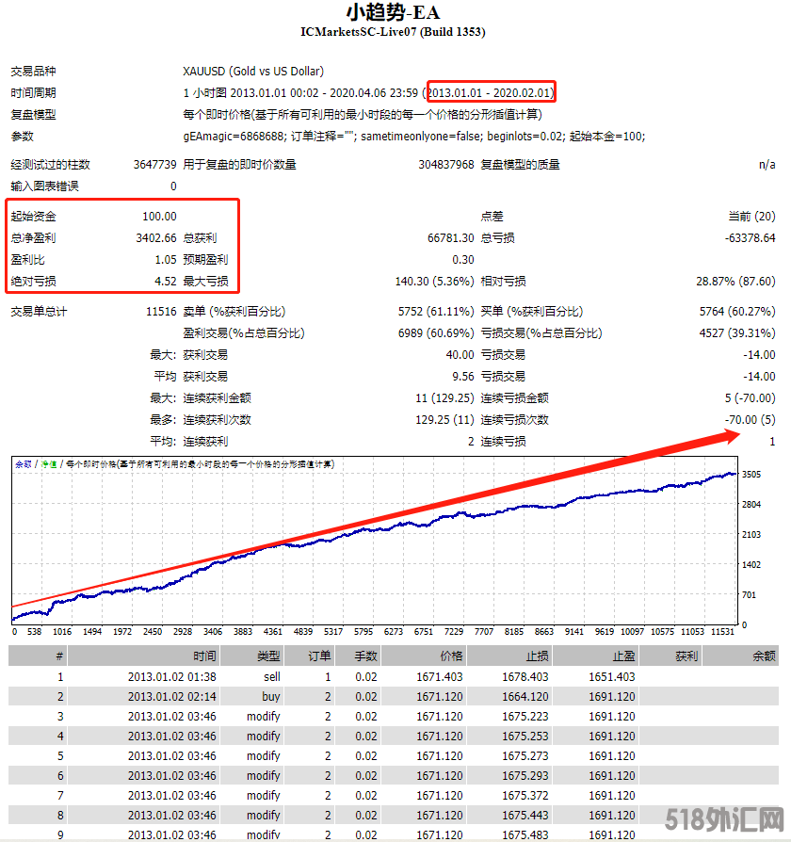Click the 总净盈利 value 3402.66

pyautogui.click(x=155, y=238)
